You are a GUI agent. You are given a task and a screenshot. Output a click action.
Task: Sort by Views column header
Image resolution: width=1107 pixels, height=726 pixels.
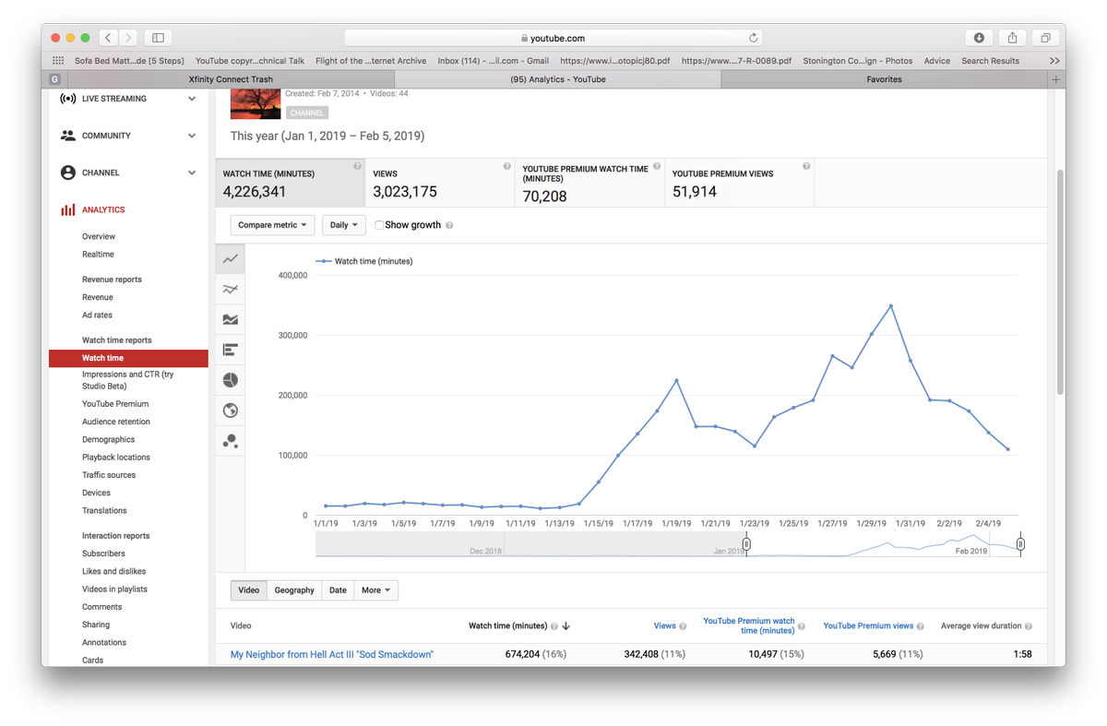click(x=664, y=626)
